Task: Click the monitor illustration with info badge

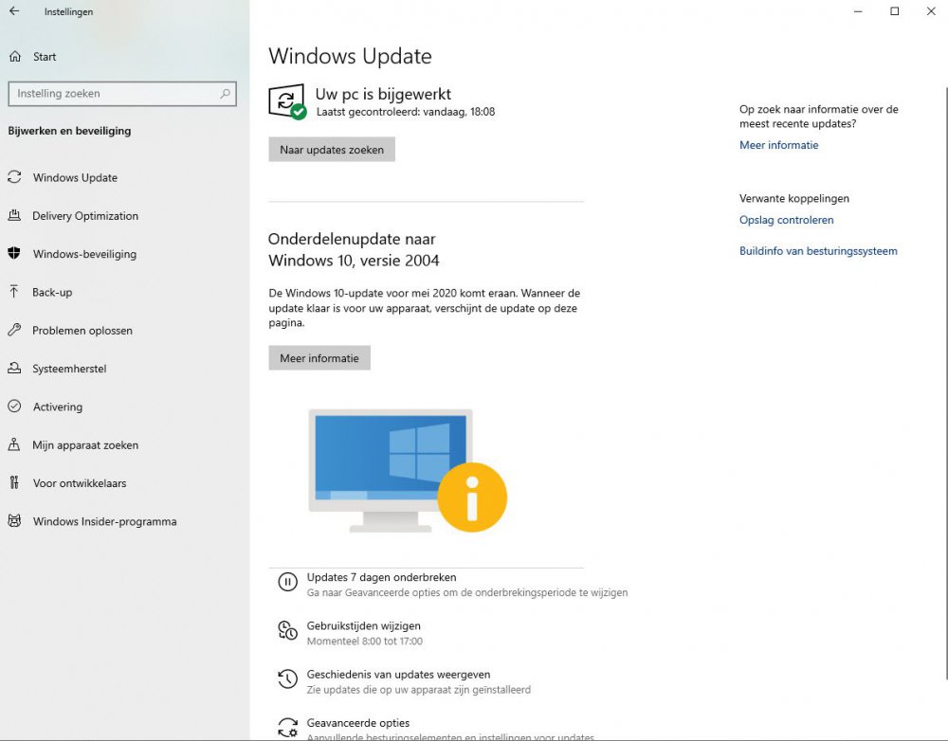Action: point(408,471)
